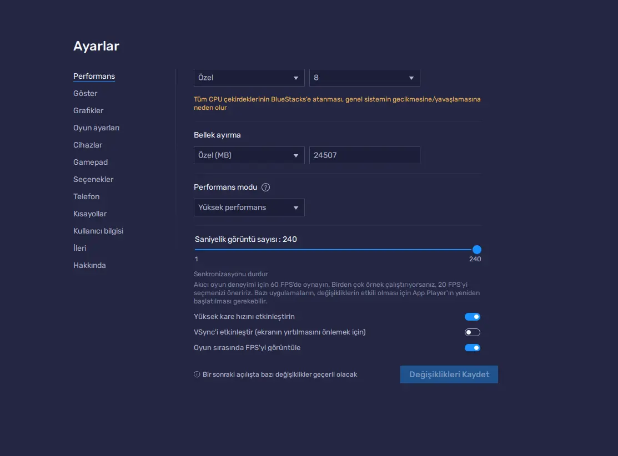Enable the VSync'i etkinleştir switch
The width and height of the screenshot is (618, 456).
coord(472,332)
